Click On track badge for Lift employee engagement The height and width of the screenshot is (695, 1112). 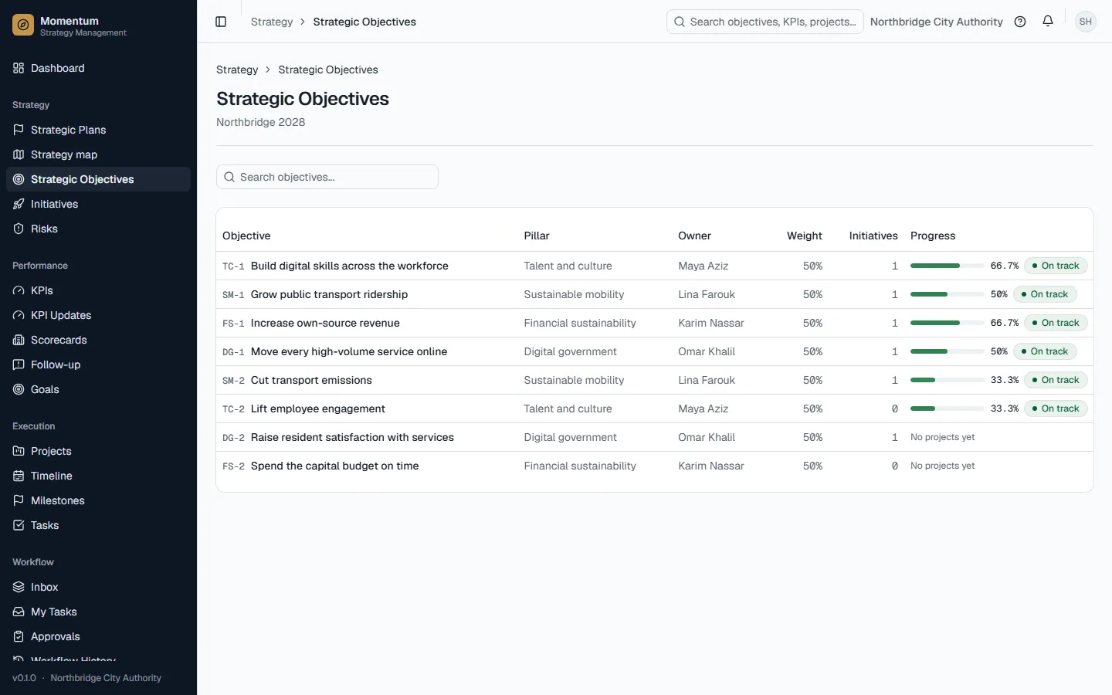tap(1056, 409)
